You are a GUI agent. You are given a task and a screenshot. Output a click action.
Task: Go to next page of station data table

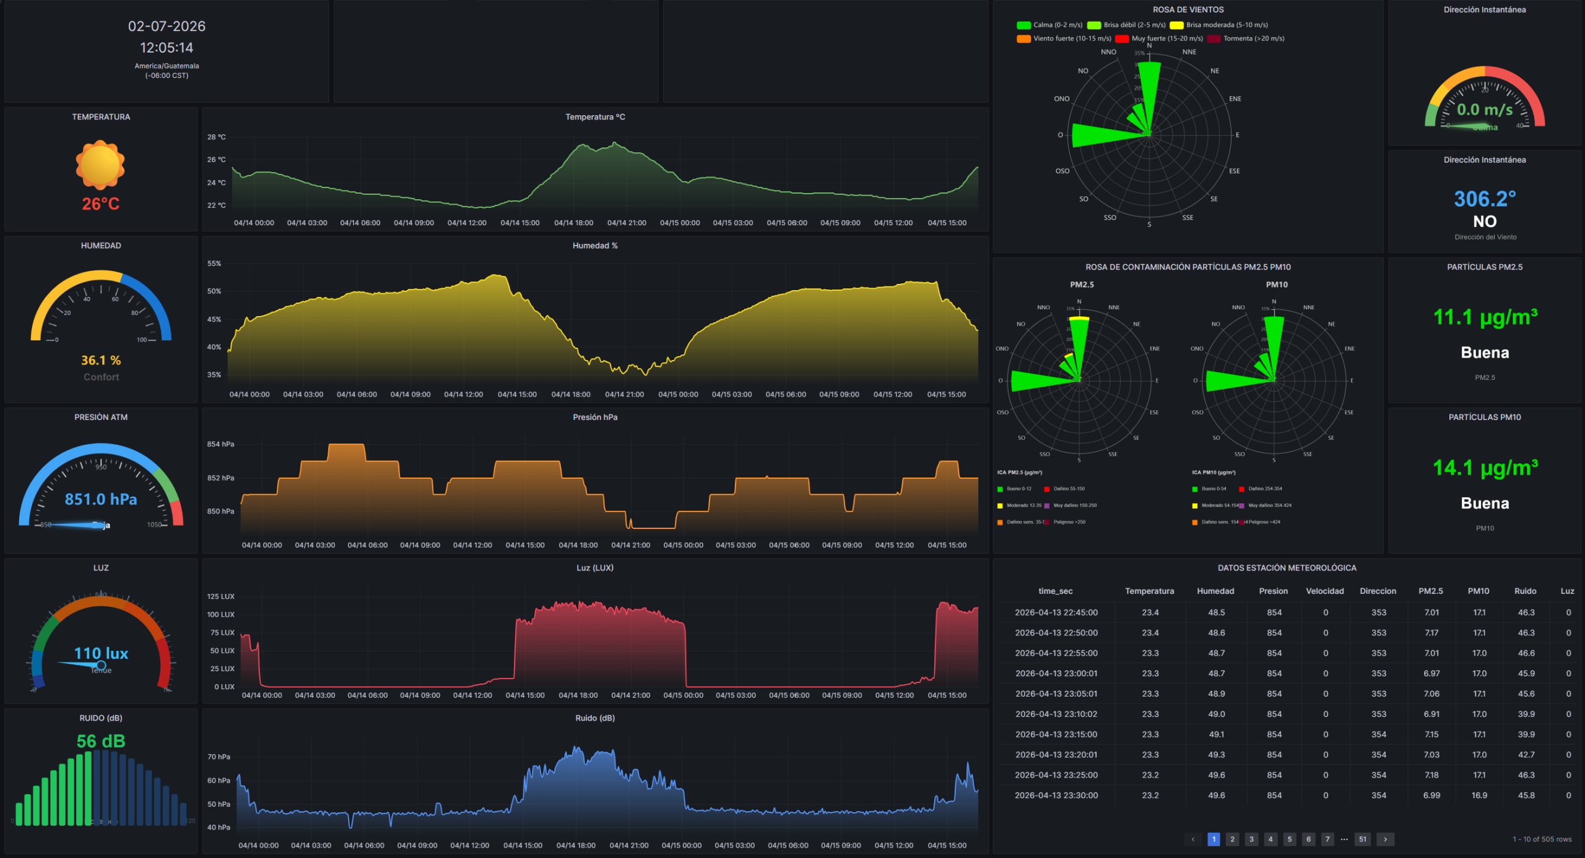point(1385,839)
